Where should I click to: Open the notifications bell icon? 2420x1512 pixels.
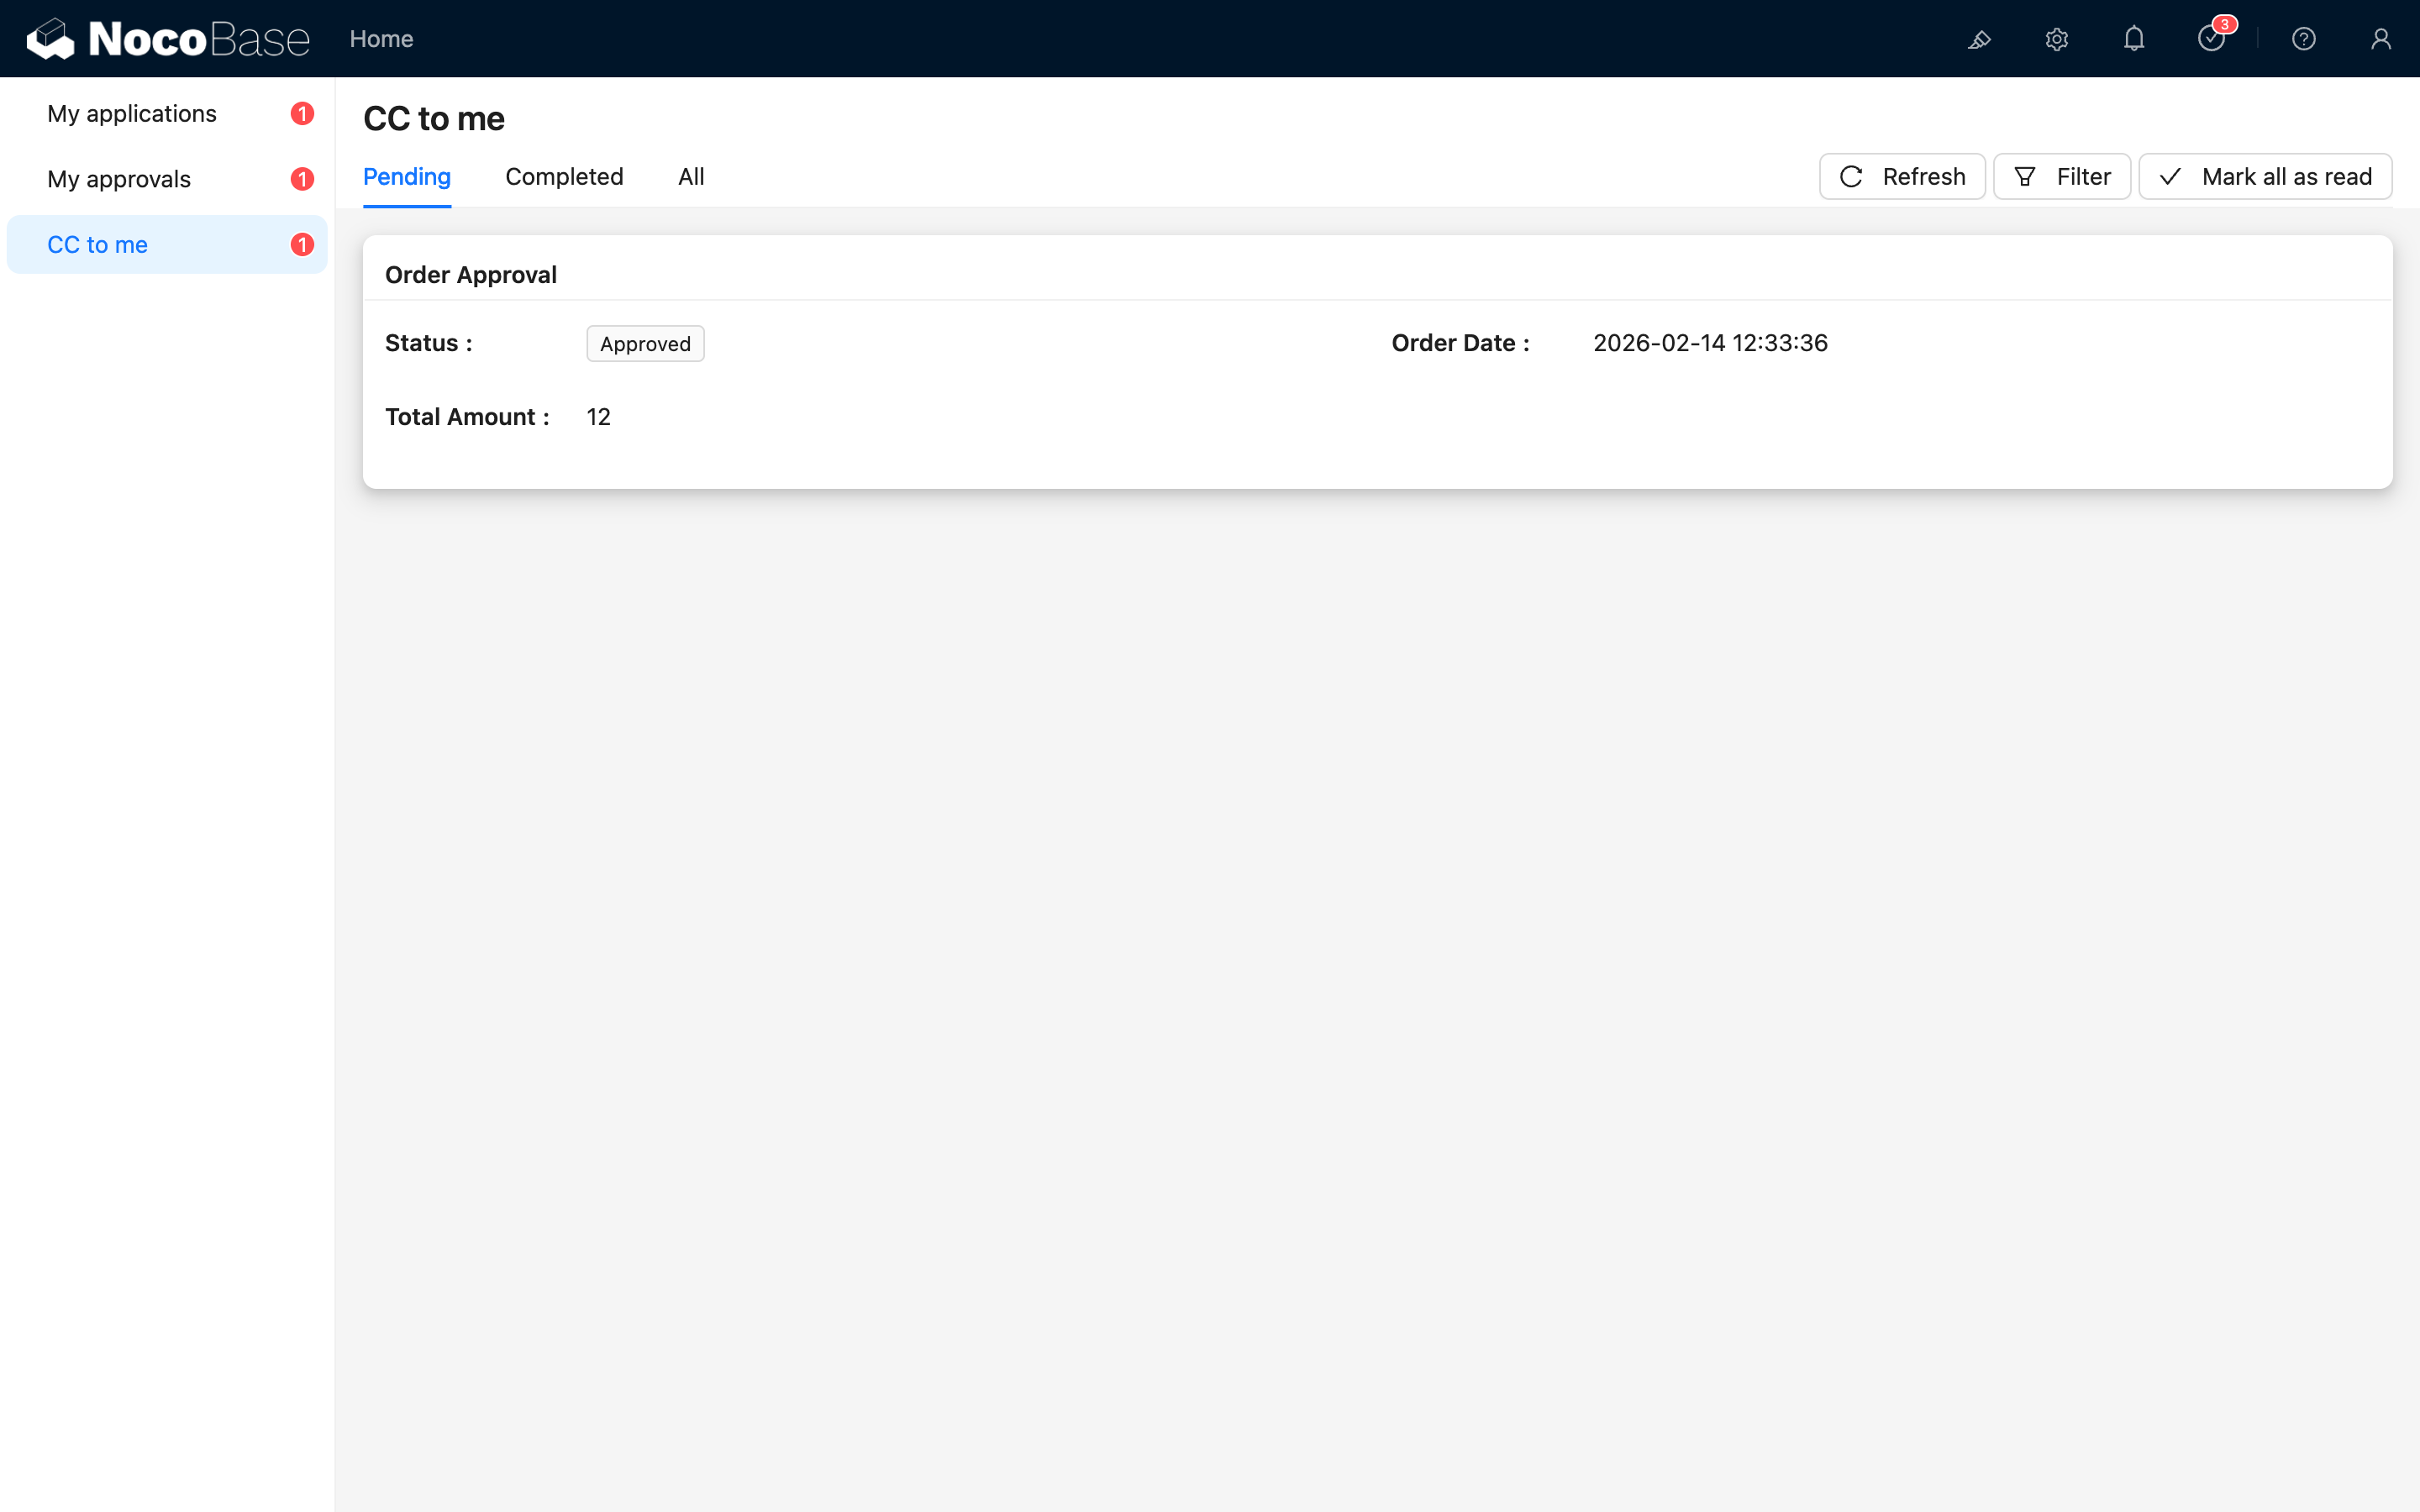[x=2134, y=39]
